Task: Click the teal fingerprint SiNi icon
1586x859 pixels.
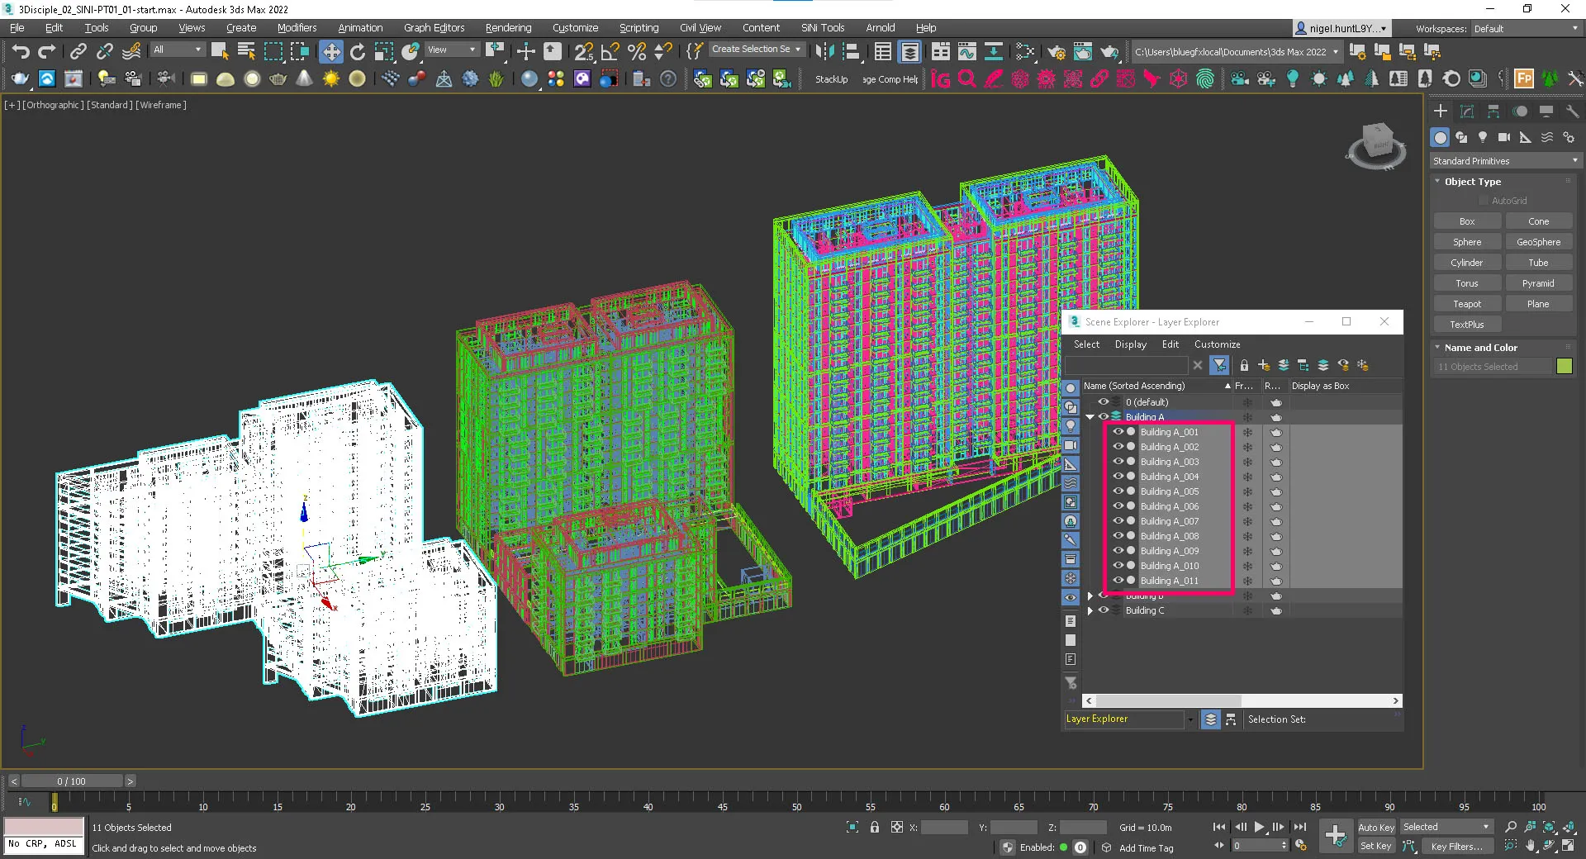Action: (1205, 79)
